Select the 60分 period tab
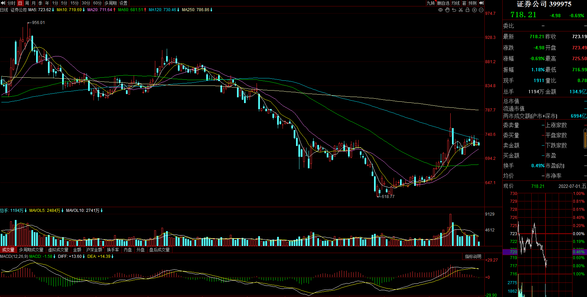This screenshot has width=587, height=297. (97, 3)
